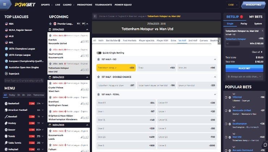Select Table Tennis sport icon
The height and width of the screenshot is (152, 268).
[6, 143]
